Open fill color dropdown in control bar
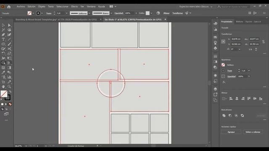This screenshot has height=151, width=269. pos(33,13)
